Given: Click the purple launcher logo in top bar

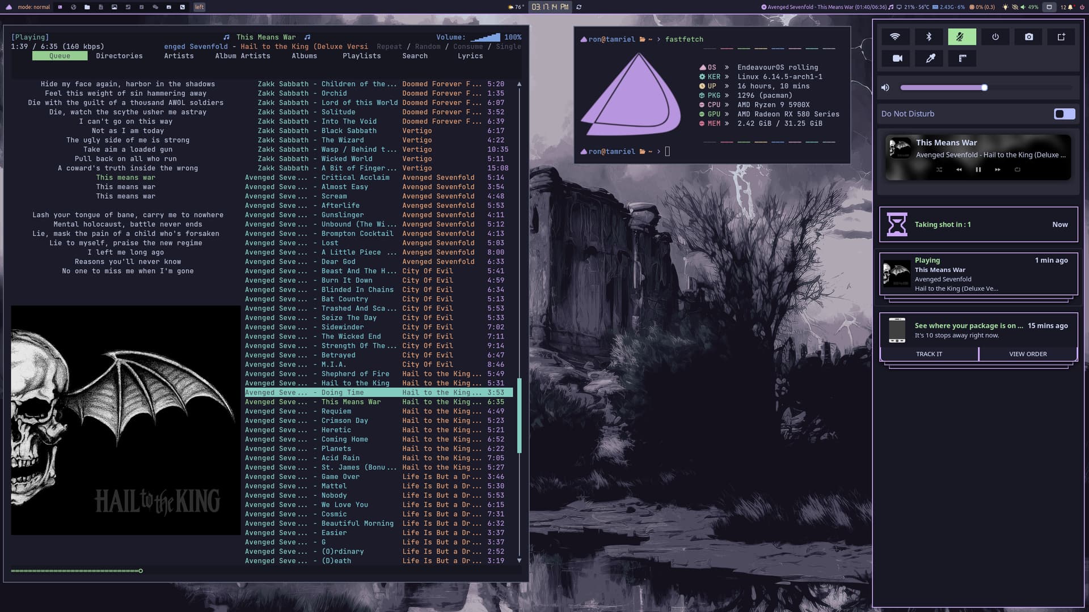Looking at the screenshot, I should (x=9, y=7).
